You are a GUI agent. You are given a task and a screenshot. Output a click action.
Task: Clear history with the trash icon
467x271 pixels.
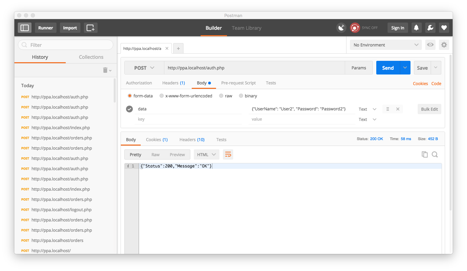[x=105, y=70]
